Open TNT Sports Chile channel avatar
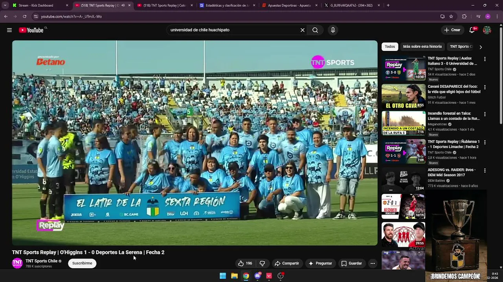503x282 pixels. pyautogui.click(x=17, y=263)
